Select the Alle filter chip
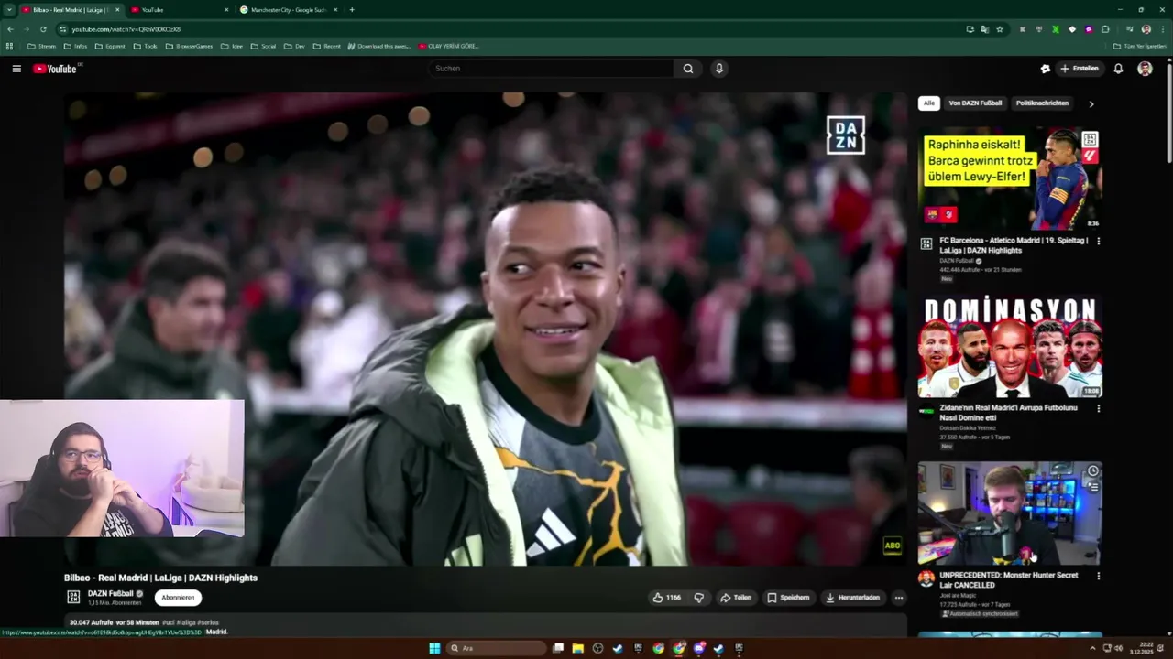The width and height of the screenshot is (1173, 659). [x=929, y=103]
